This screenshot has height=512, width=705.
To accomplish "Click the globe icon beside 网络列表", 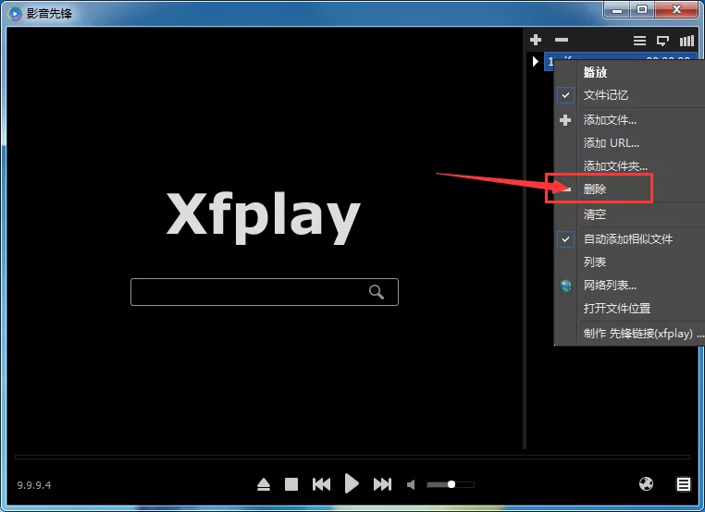I will [x=565, y=286].
